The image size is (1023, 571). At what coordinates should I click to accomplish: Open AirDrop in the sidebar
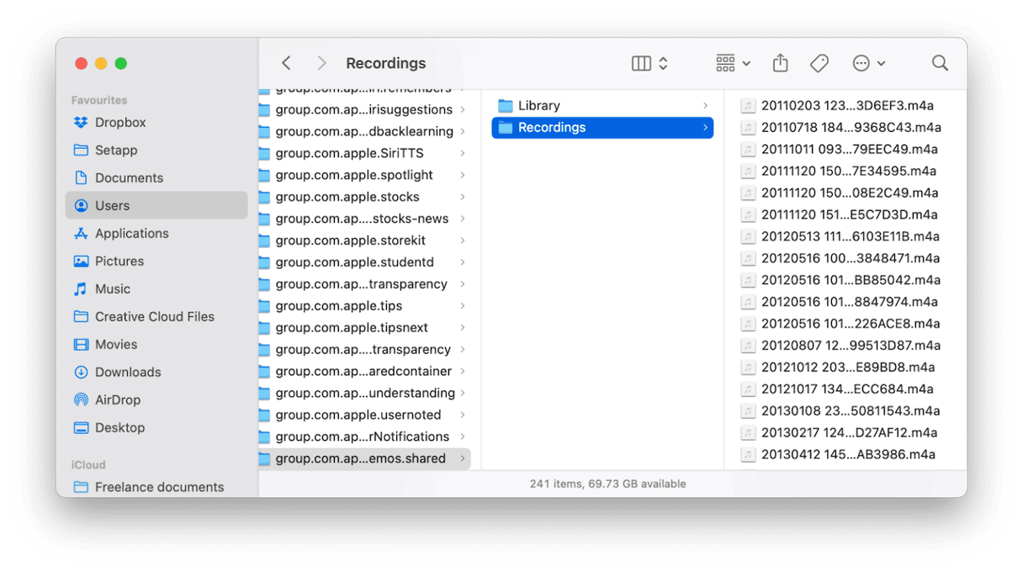click(x=117, y=399)
